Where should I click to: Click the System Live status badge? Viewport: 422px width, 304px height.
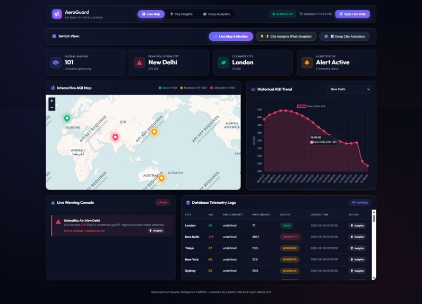click(x=282, y=14)
